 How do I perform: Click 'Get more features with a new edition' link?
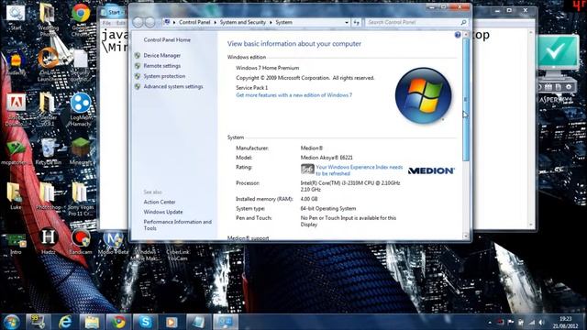coord(293,95)
